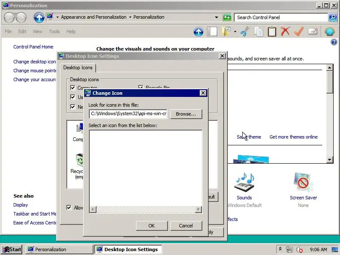This screenshot has width=340, height=255.
Task: Click the Start button
Action: click(x=12, y=249)
